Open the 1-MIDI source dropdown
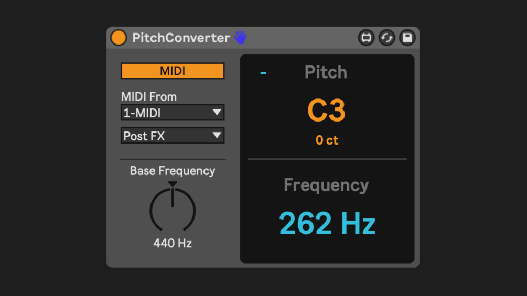The height and width of the screenshot is (296, 527). [x=173, y=113]
